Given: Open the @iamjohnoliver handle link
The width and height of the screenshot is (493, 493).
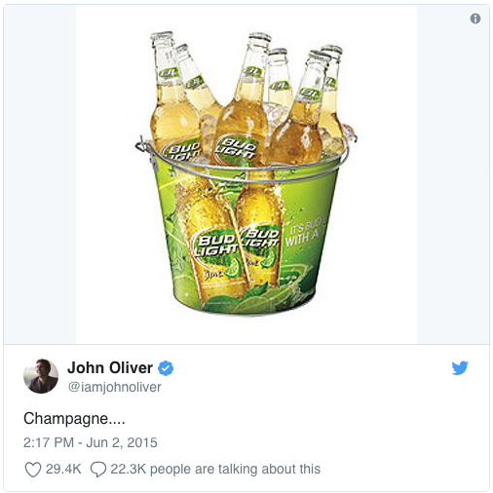Looking at the screenshot, I should click(x=114, y=387).
